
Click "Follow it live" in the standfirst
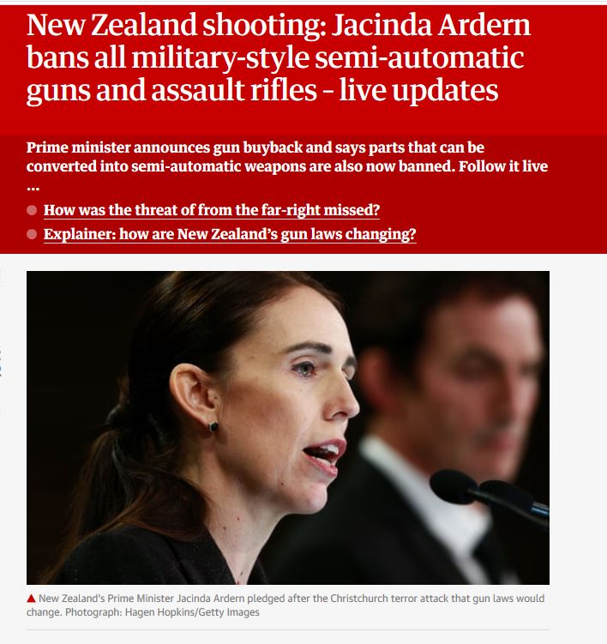503,166
